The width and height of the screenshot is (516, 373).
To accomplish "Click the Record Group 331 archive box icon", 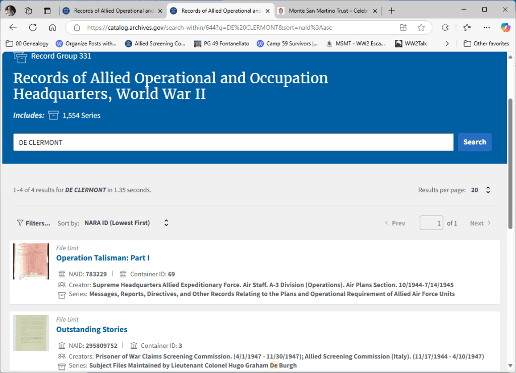I will point(20,57).
